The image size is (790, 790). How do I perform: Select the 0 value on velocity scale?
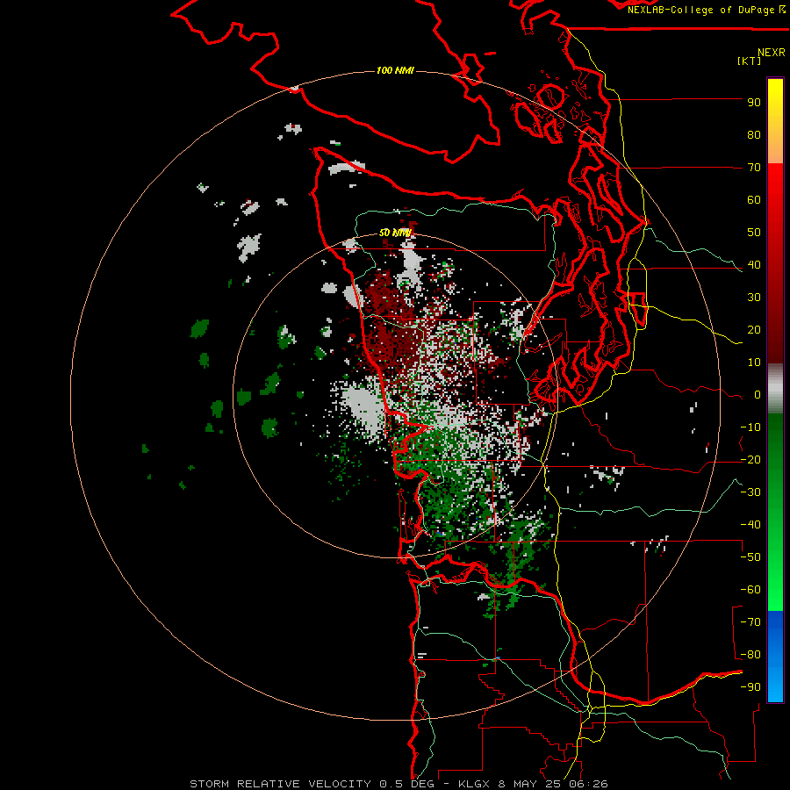(x=758, y=395)
